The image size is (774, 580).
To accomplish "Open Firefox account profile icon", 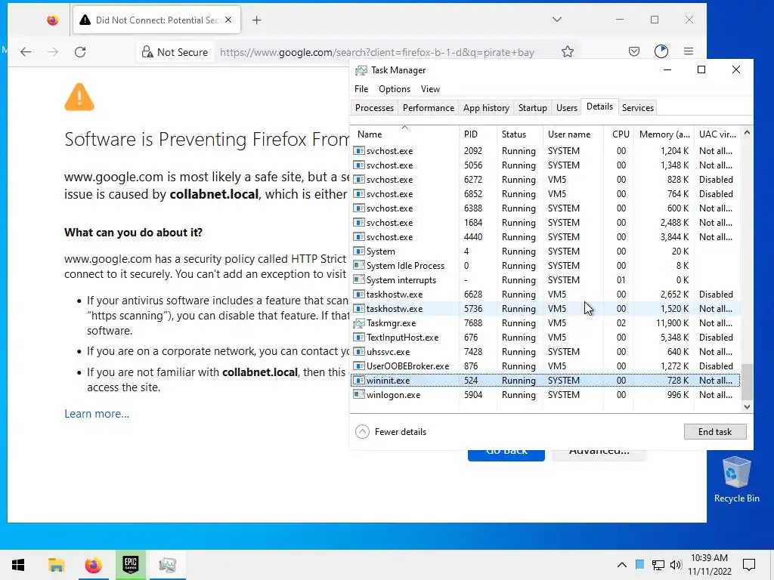I will point(661,51).
